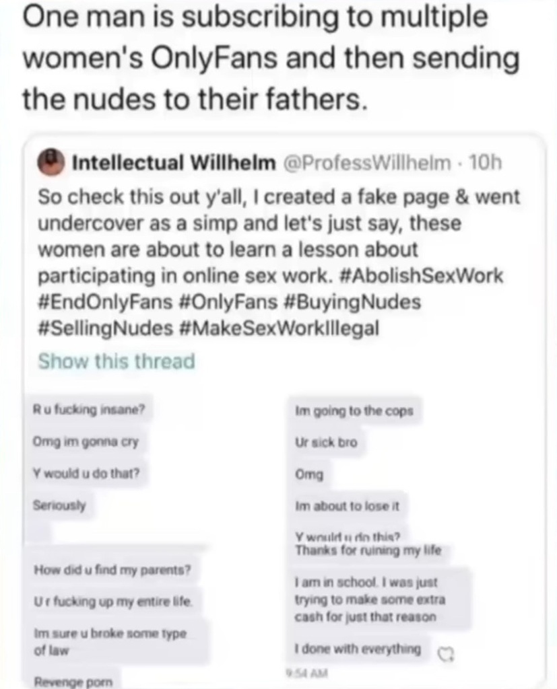The image size is (557, 689).
Task: Click the Show this thread link
Action: [117, 361]
